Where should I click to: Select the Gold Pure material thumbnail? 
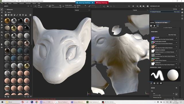click(27, 66)
